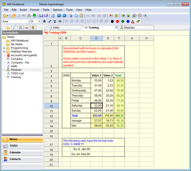Select the red color swatch

[117, 21]
